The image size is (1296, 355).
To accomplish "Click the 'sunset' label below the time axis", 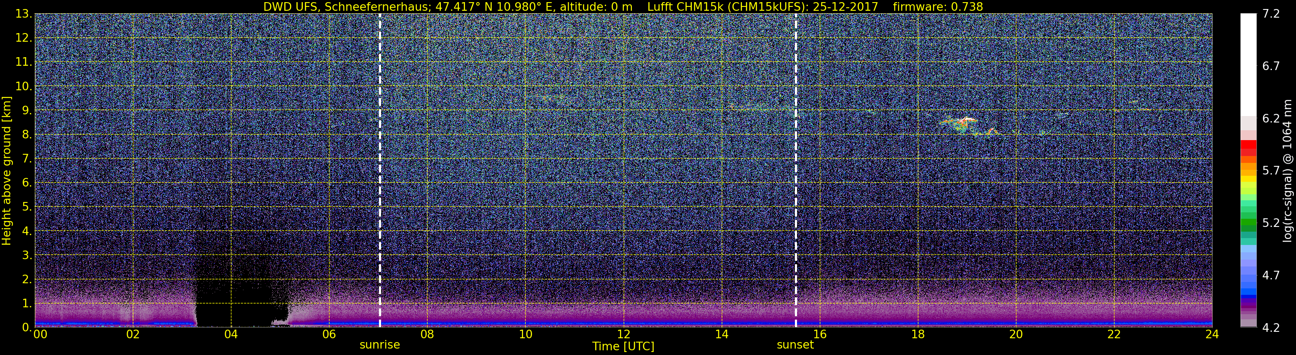I will [x=795, y=345].
